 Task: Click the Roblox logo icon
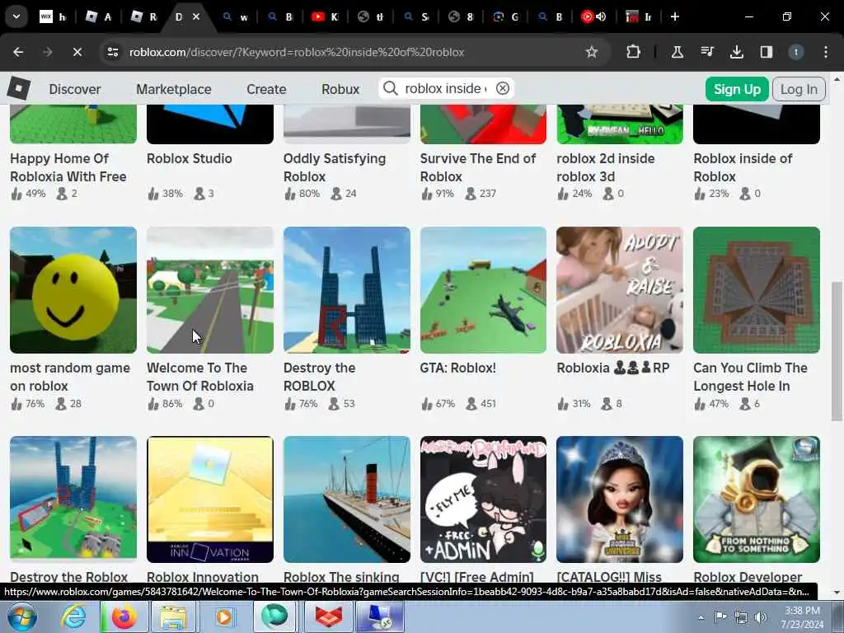tap(19, 88)
